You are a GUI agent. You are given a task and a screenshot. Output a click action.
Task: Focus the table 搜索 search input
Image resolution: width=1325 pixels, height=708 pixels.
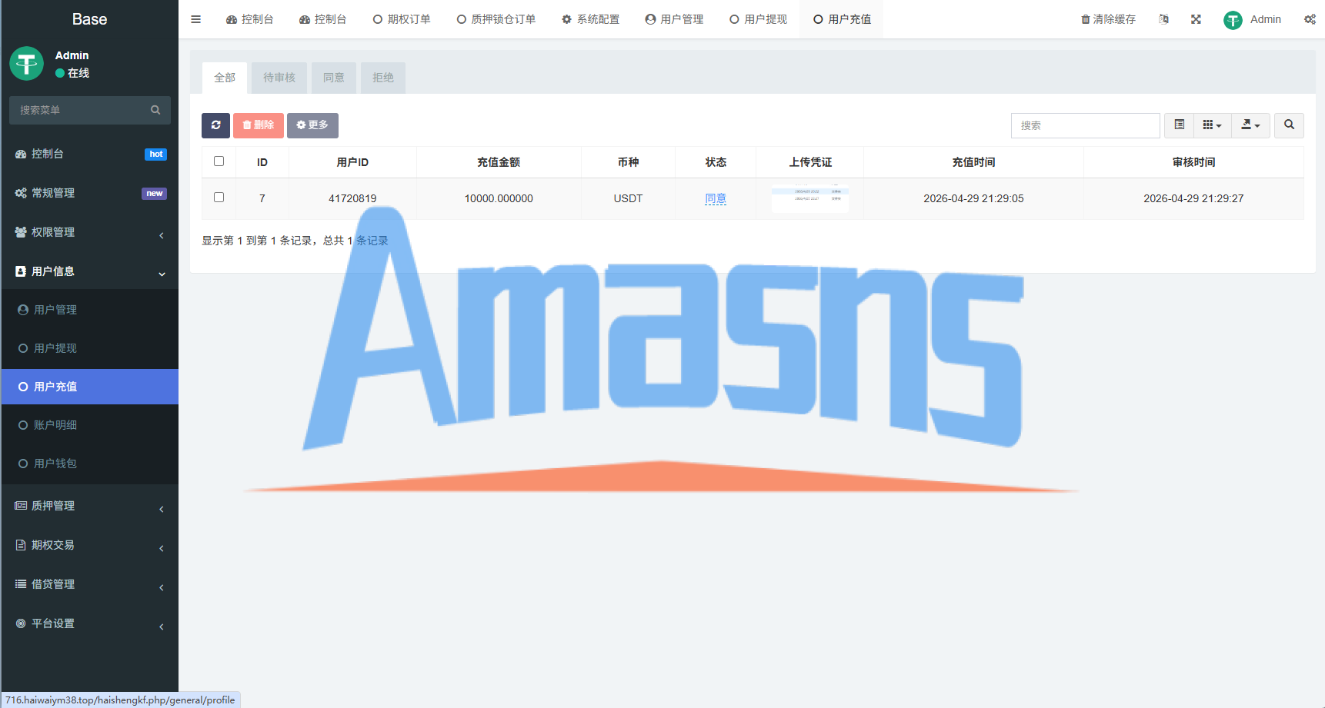coord(1085,125)
